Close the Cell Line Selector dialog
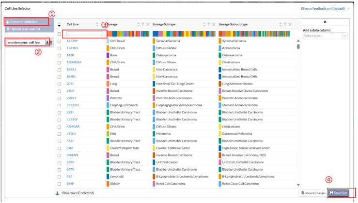Image resolution: width=358 pixels, height=203 pixels. 349,8
